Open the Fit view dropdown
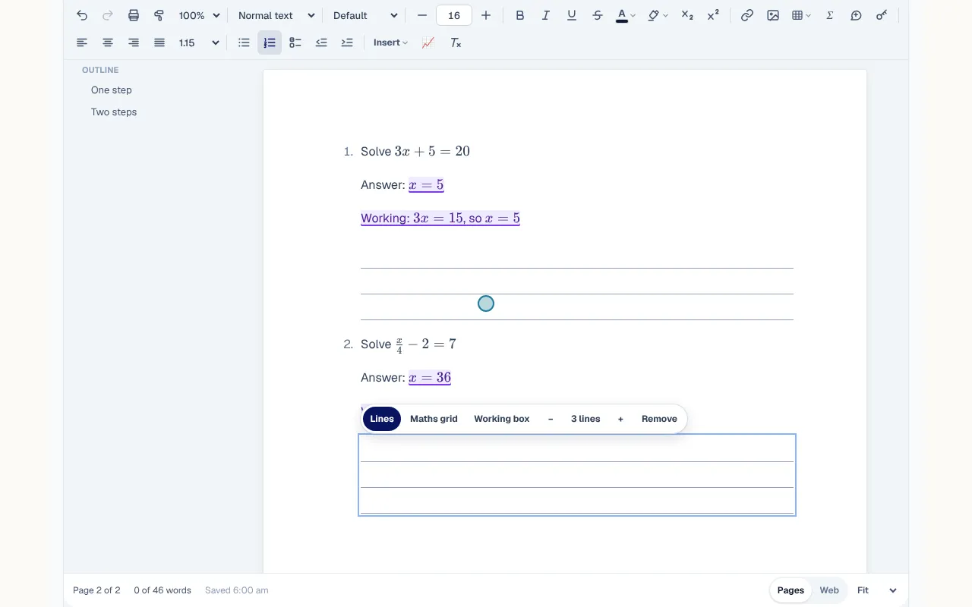The height and width of the screenshot is (607, 972). [876, 590]
